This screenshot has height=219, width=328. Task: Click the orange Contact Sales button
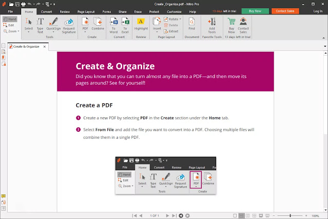pos(285,11)
